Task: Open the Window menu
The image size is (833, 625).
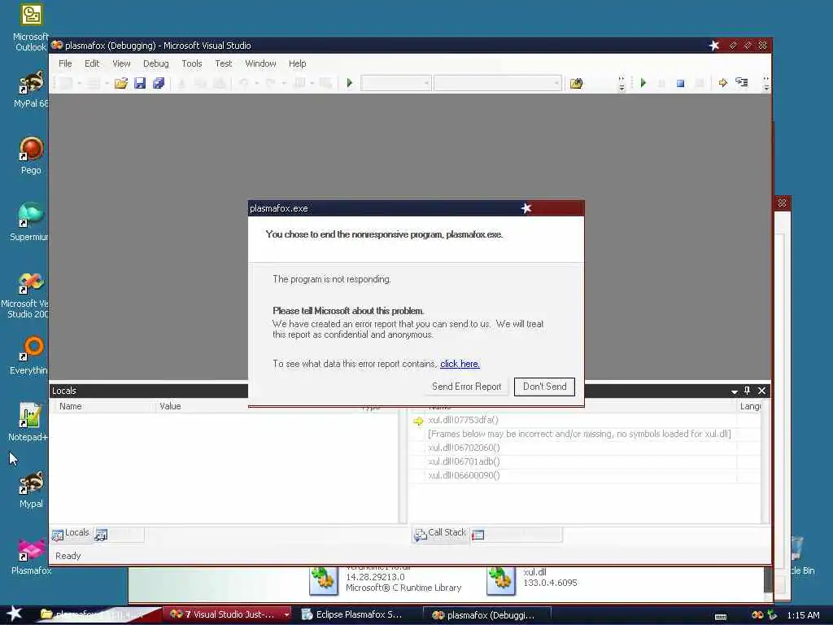Action: (260, 63)
